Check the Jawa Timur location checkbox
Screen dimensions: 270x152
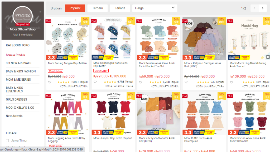(7, 140)
